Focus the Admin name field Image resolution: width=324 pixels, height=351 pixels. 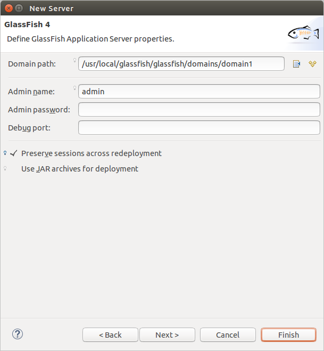[199, 91]
